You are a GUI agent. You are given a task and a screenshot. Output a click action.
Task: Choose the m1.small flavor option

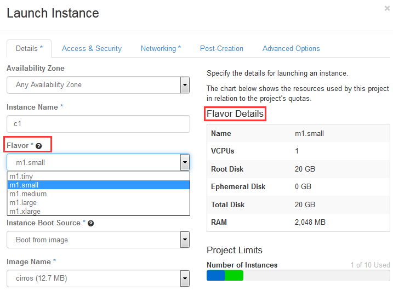pyautogui.click(x=24, y=185)
